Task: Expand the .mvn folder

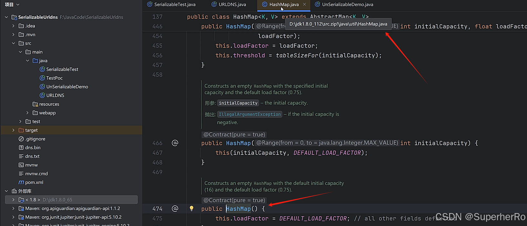Action: click(x=13, y=34)
